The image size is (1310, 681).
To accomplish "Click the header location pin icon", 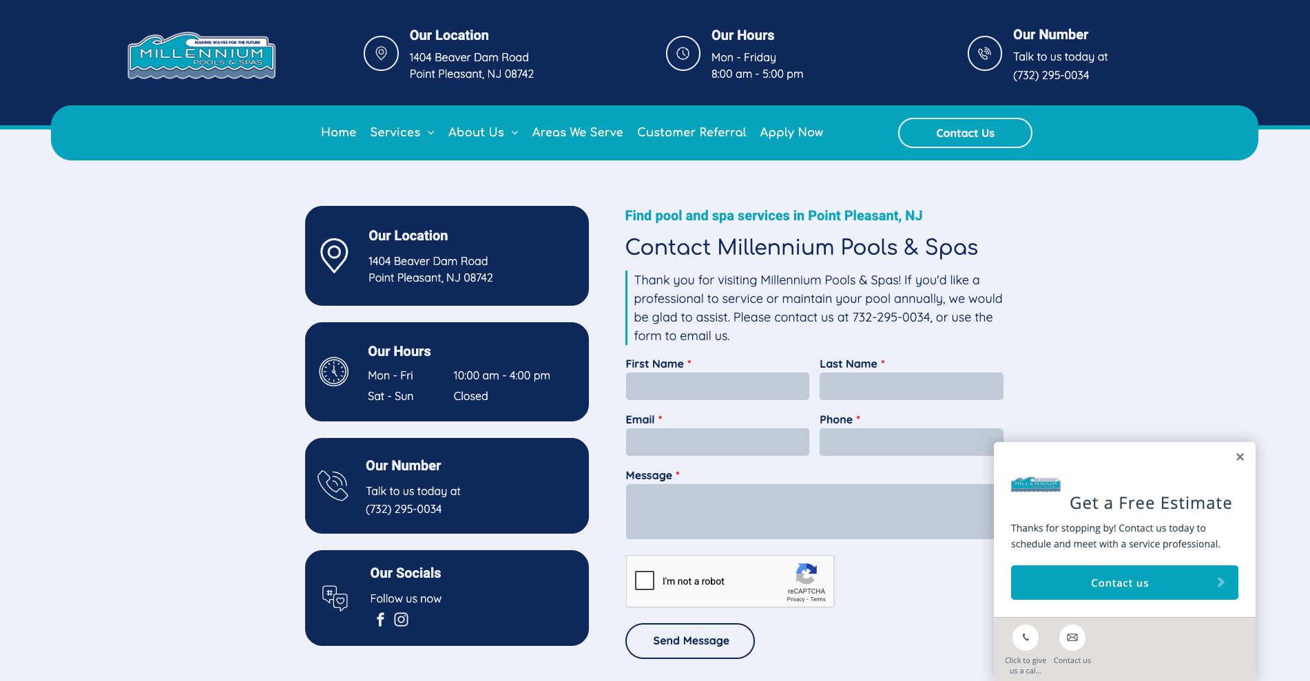I will [x=381, y=53].
